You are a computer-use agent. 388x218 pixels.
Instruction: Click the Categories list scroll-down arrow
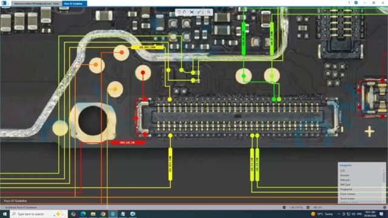click(x=384, y=201)
